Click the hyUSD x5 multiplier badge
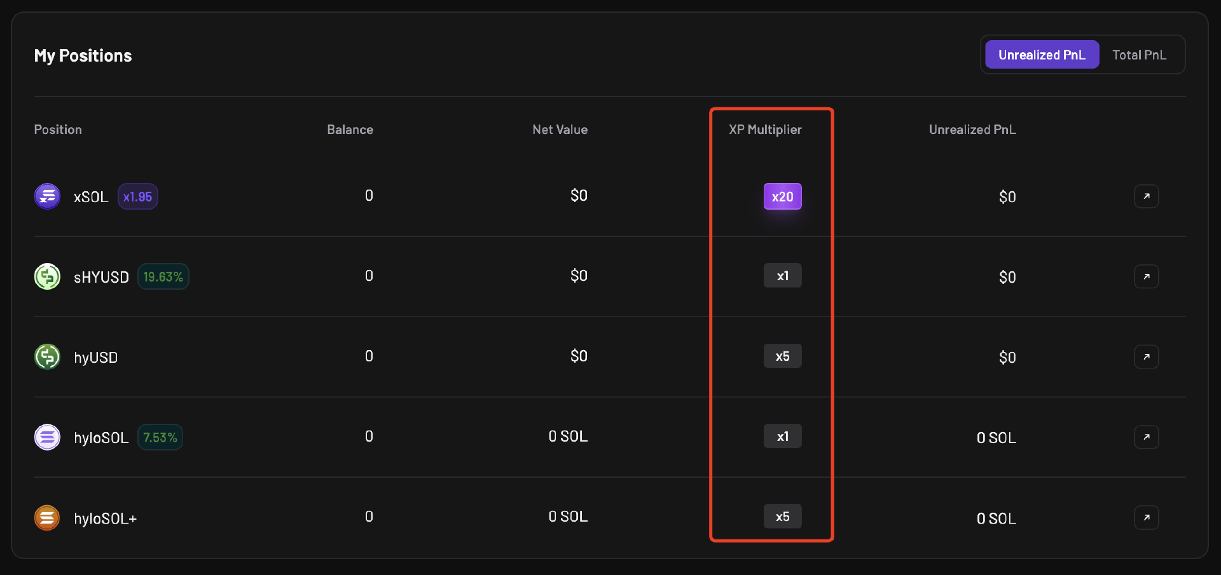Screen dimensions: 1221x575 click(782, 356)
